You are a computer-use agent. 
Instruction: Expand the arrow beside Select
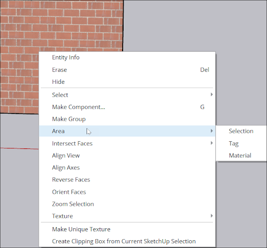(212, 94)
